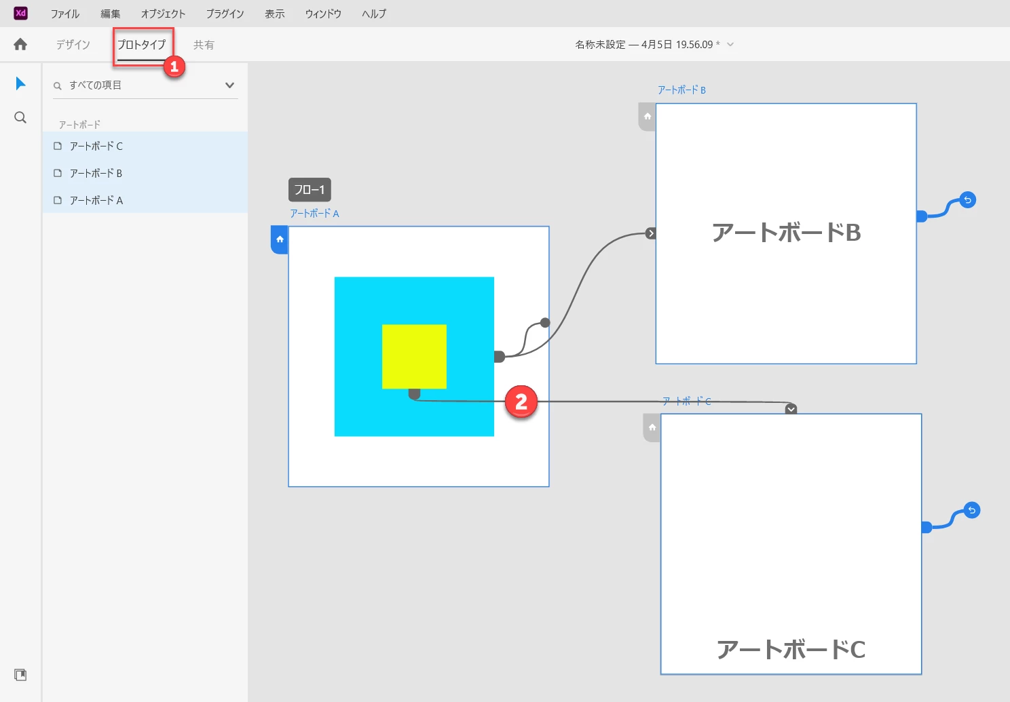Screen dimensions: 1010x702
Task: Expand the すべての項目 filter dropdown
Action: pos(229,85)
